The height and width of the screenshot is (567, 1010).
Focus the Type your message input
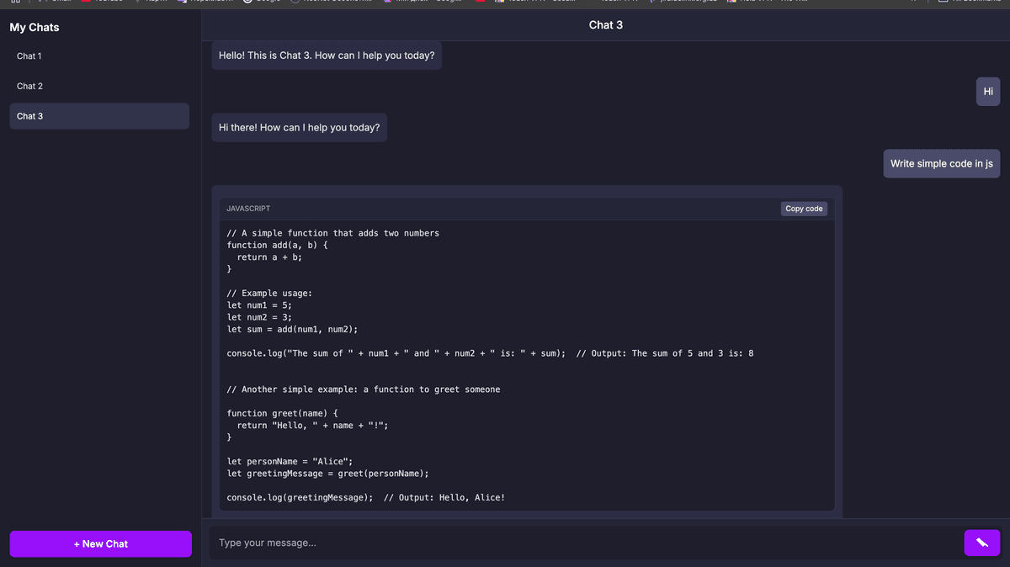point(583,543)
